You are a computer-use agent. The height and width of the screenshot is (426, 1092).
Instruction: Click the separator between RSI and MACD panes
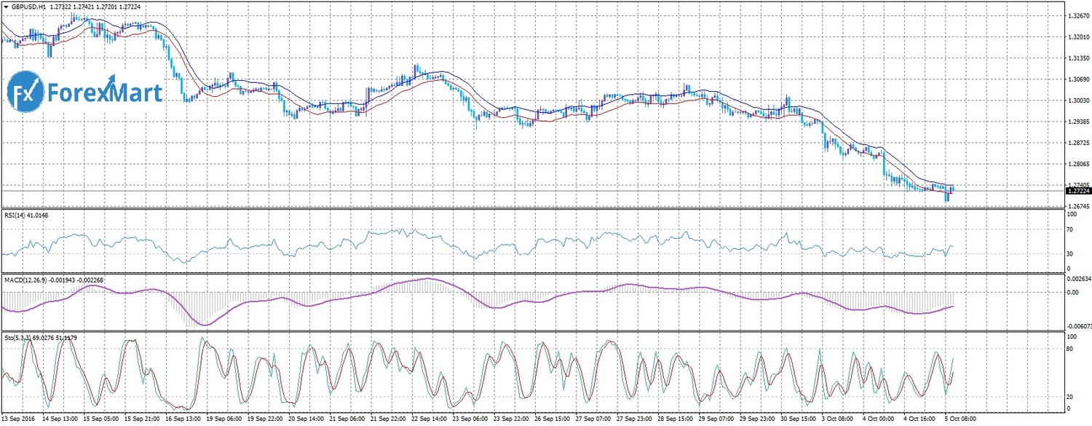click(531, 274)
